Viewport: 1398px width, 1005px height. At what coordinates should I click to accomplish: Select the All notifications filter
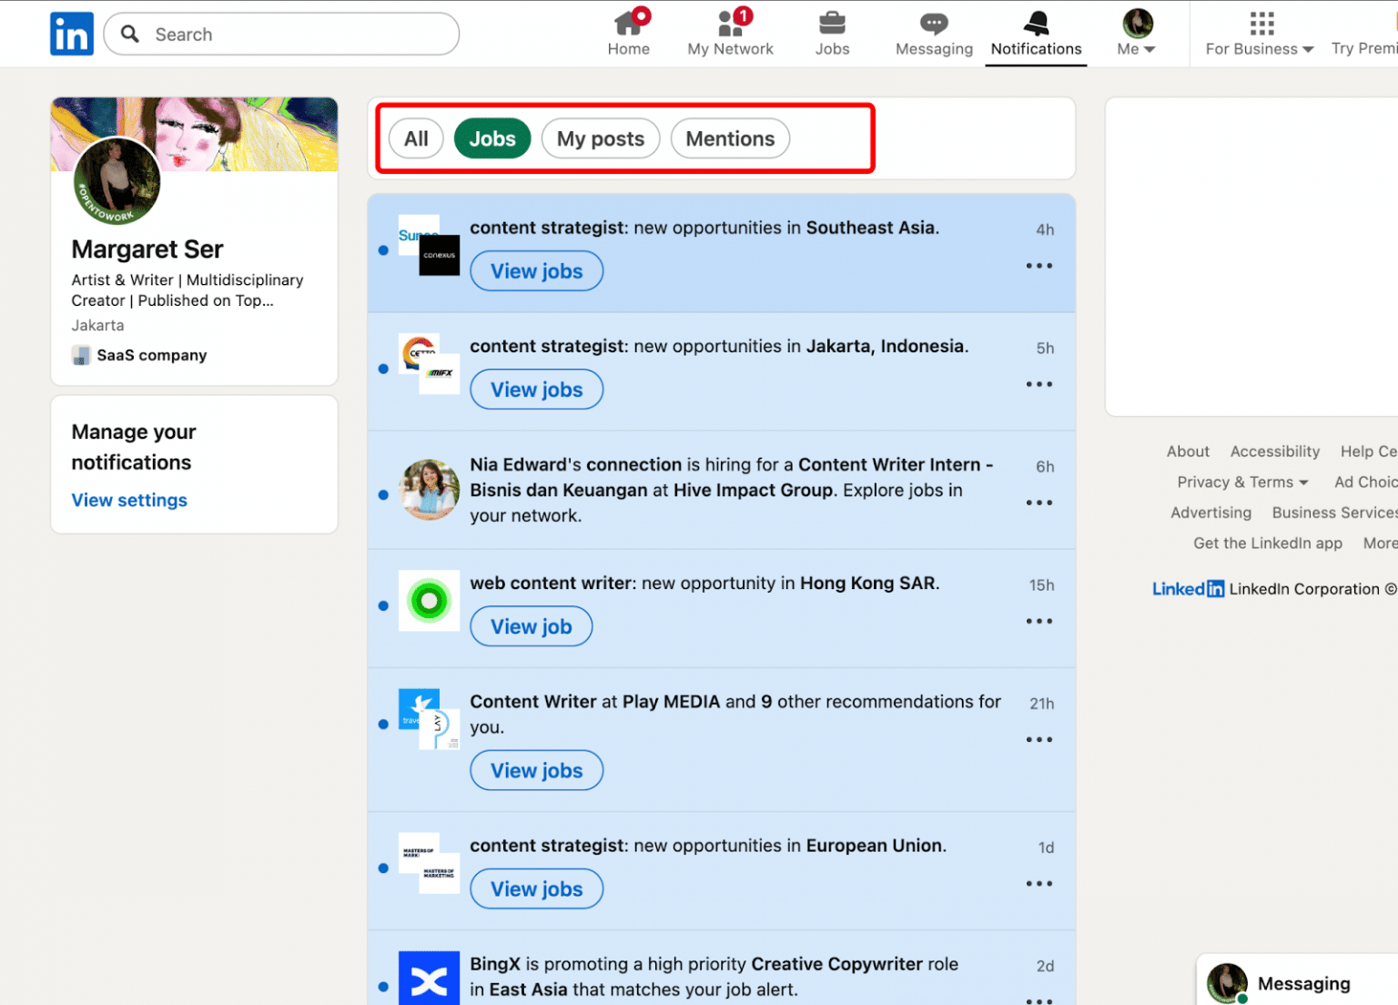pyautogui.click(x=416, y=138)
